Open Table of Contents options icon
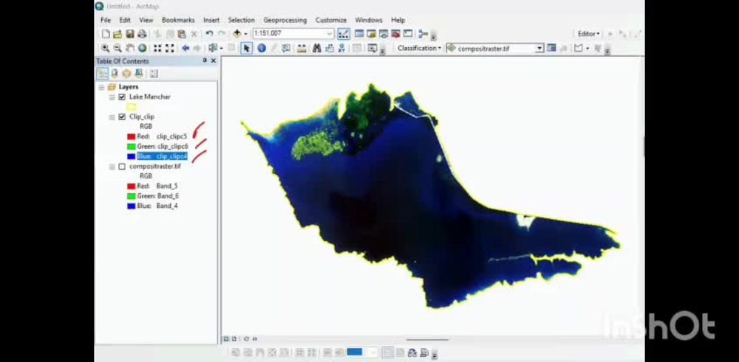This screenshot has width=739, height=362. [154, 73]
